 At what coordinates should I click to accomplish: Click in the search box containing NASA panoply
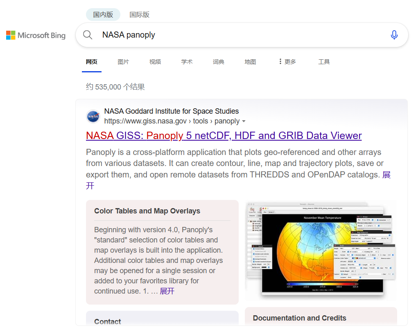pyautogui.click(x=242, y=35)
